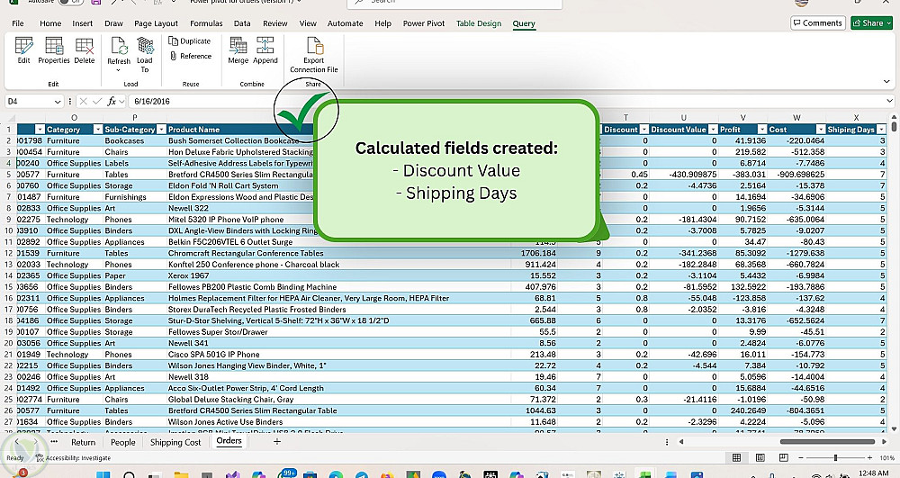
Task: Adjust the zoom slider in status bar
Action: click(837, 458)
